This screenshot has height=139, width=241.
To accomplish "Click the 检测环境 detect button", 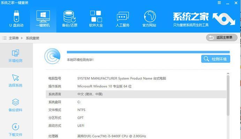I will coord(216,59).
